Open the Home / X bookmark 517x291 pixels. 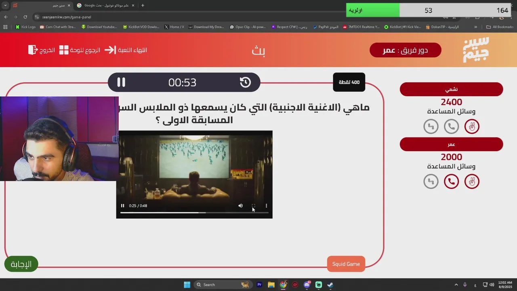[x=174, y=27]
